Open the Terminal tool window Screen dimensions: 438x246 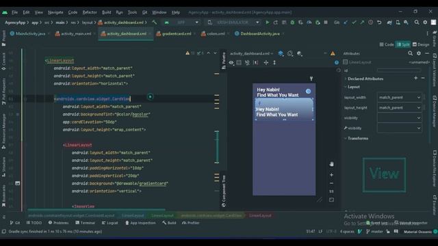coord(85,223)
